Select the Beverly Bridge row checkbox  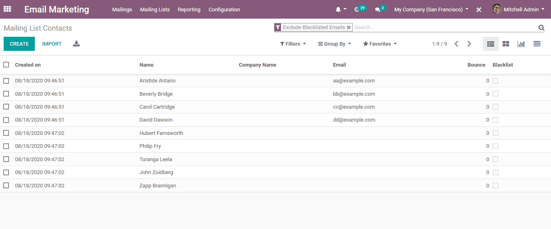pos(6,94)
